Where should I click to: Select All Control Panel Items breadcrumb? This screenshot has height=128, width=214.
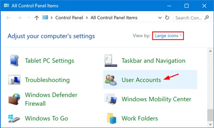point(114,18)
